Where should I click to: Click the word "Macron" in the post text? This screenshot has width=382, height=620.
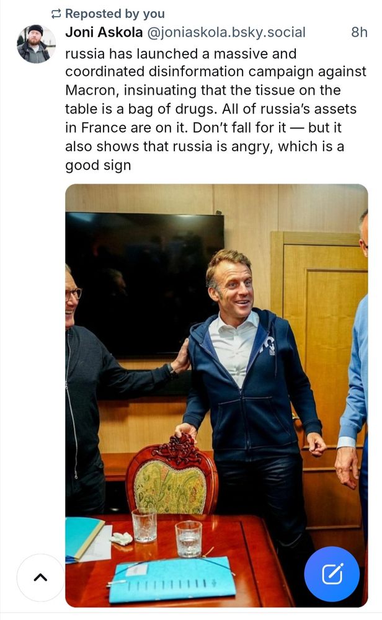[x=91, y=90]
